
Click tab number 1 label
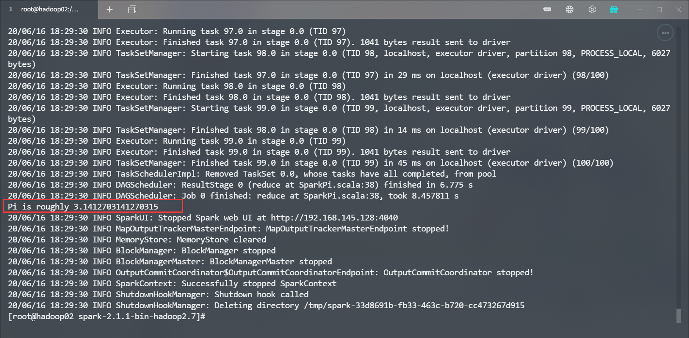[x=11, y=9]
